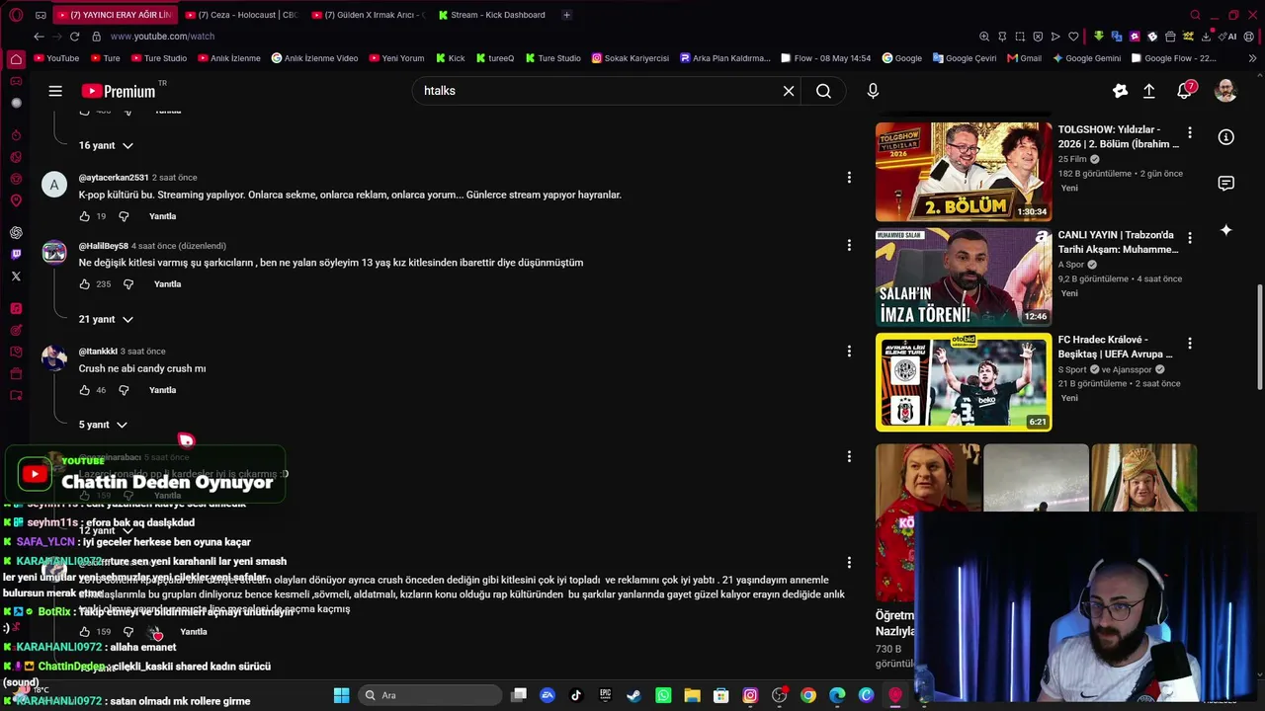Dislike the comment by @aytacerkan2531
Image resolution: width=1265 pixels, height=711 pixels.
(x=124, y=216)
